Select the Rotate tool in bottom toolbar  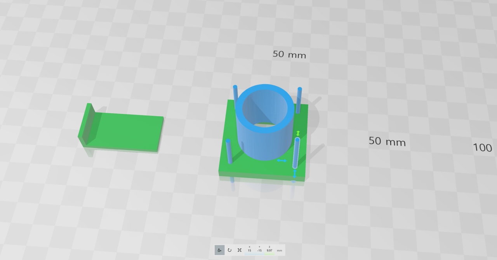click(x=229, y=250)
